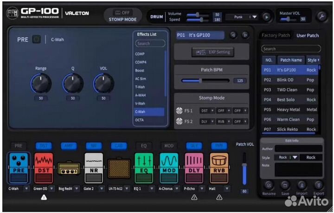Open the Style Rock dropdown in Edit Info

[286, 157]
